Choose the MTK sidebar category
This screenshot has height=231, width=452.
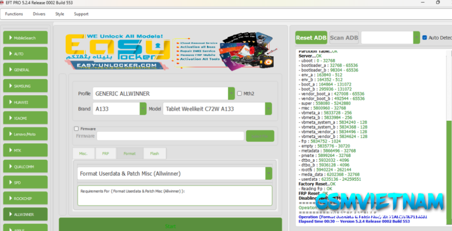pyautogui.click(x=25, y=150)
